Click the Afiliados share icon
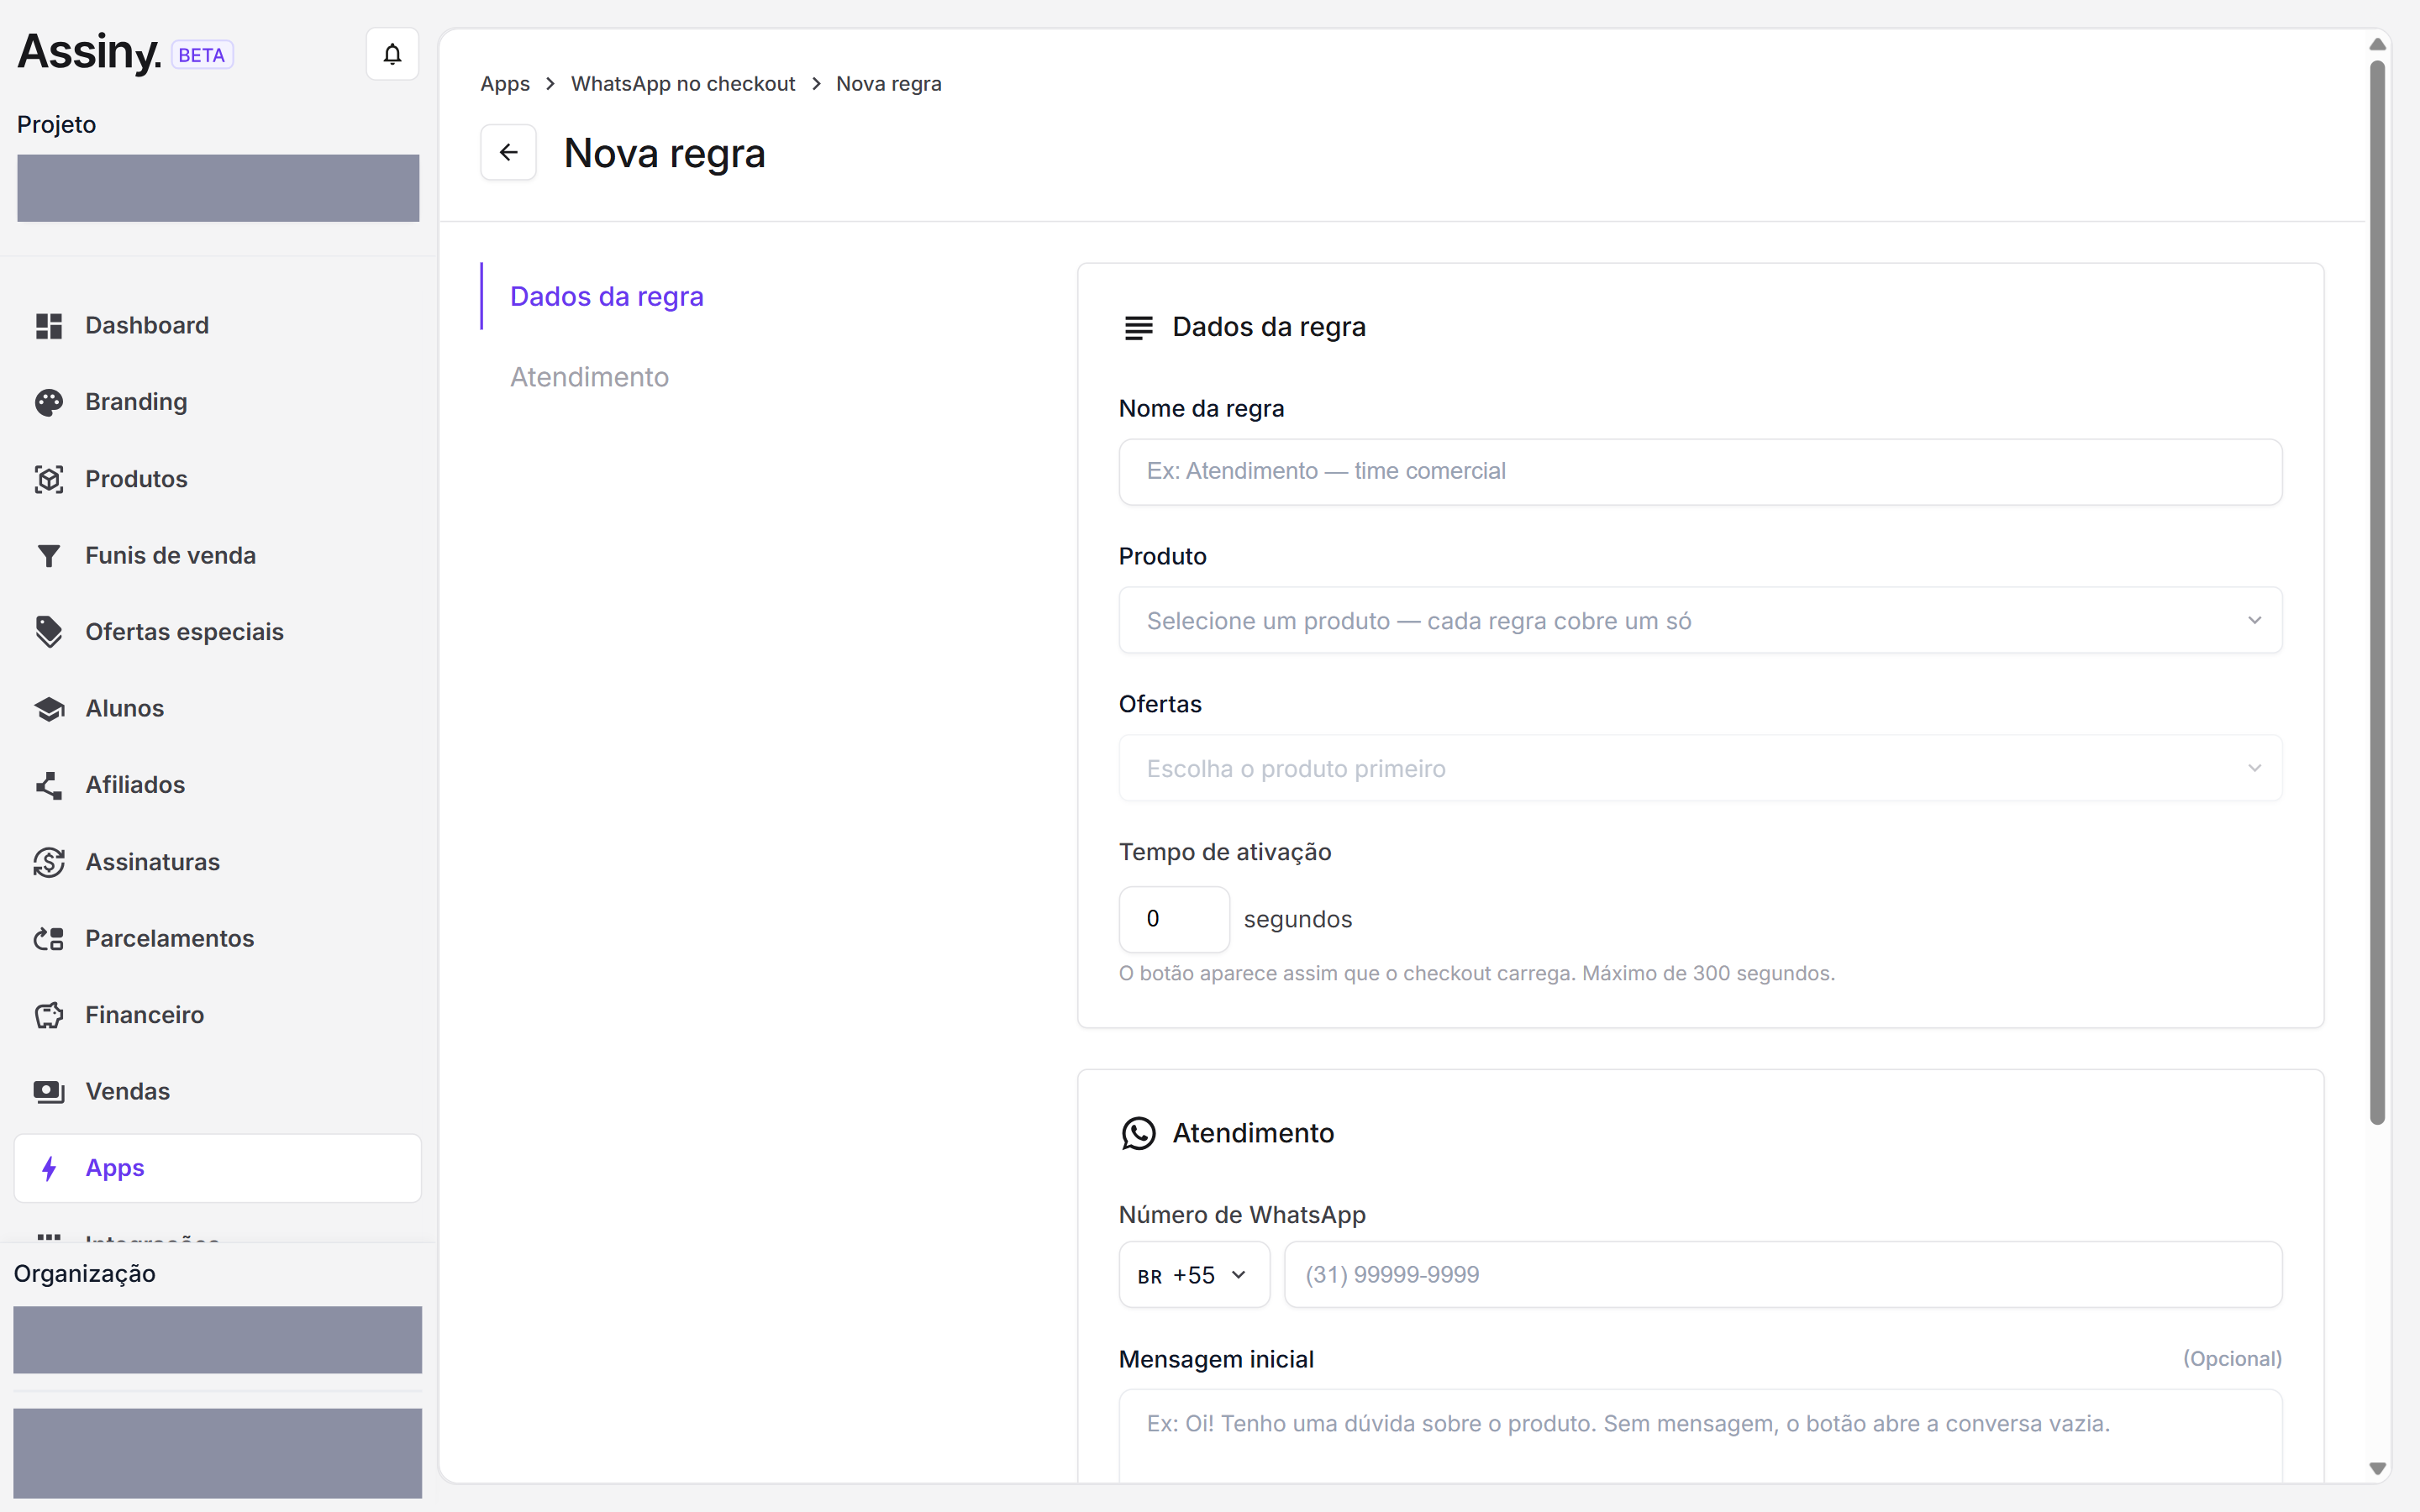This screenshot has height=1512, width=2420. (49, 785)
